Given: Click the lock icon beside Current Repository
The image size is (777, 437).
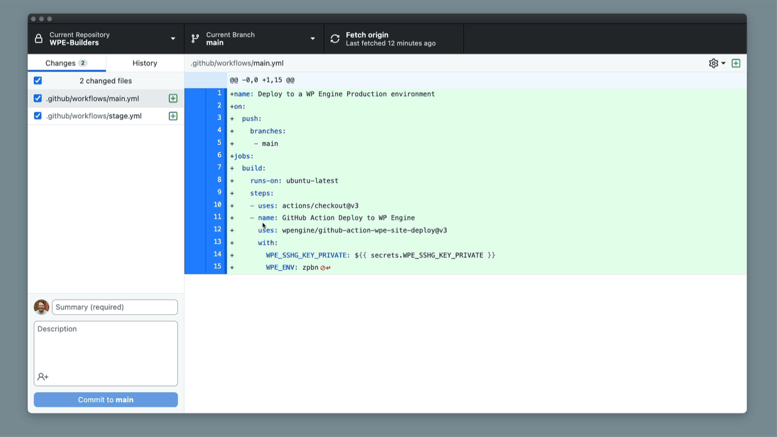Looking at the screenshot, I should (39, 39).
